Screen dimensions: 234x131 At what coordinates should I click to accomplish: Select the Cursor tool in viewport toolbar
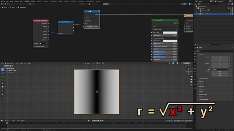[3, 73]
